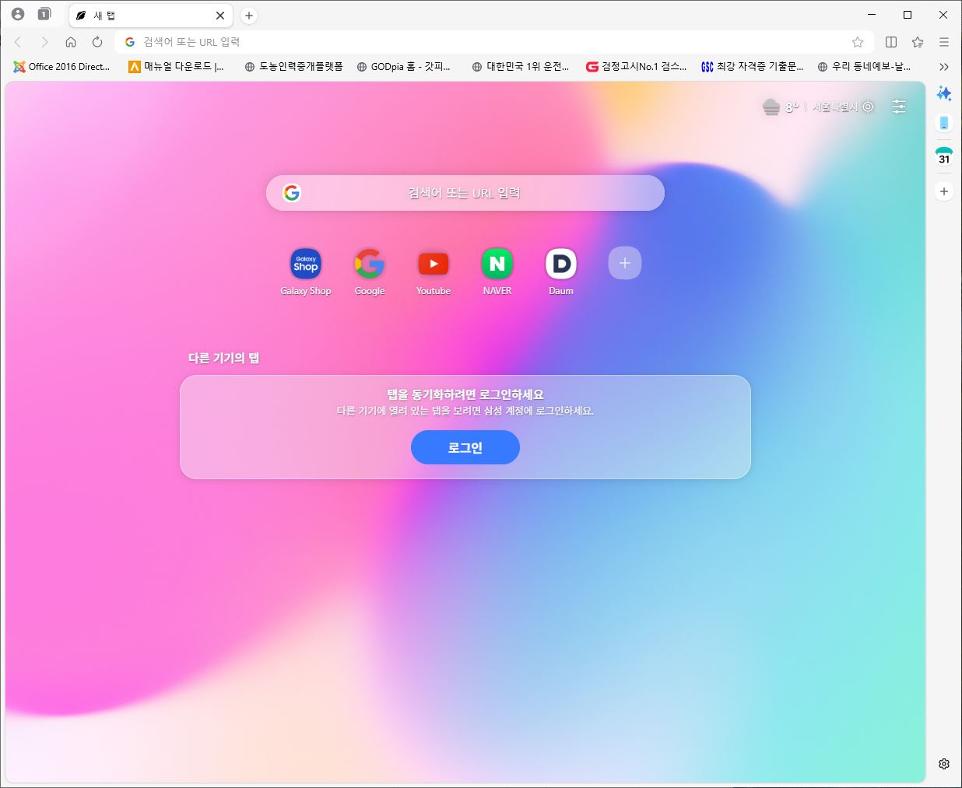This screenshot has height=788, width=962.
Task: Open the Naver quick access shortcut
Action: click(x=497, y=264)
